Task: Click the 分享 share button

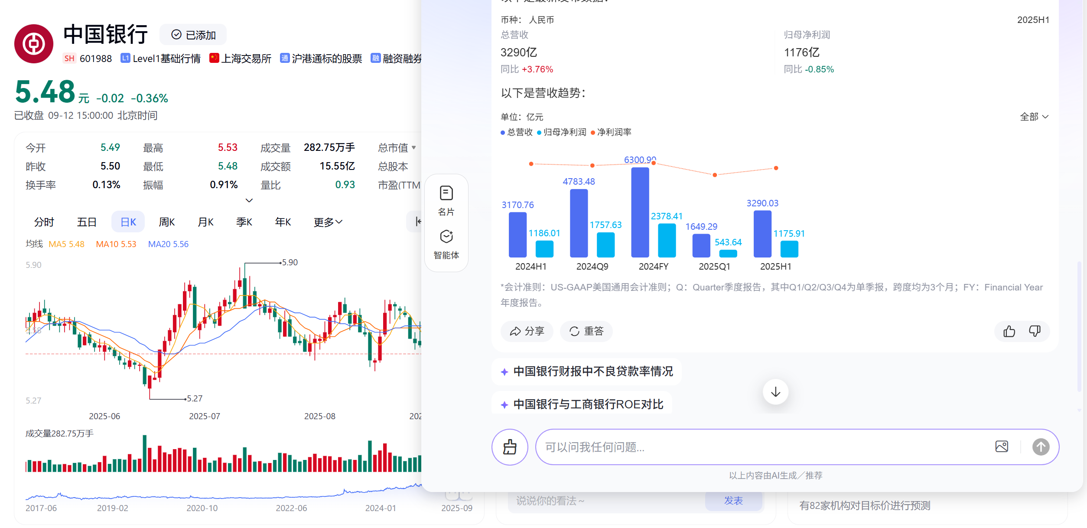Action: (x=527, y=331)
